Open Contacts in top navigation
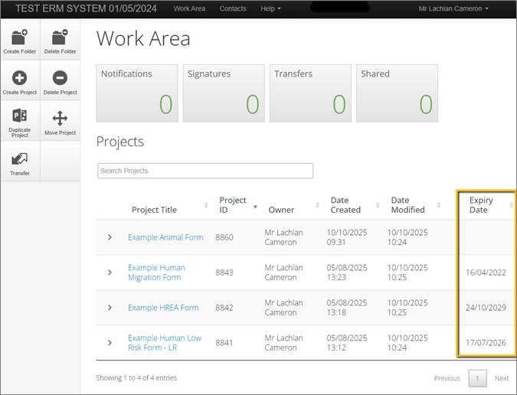 pyautogui.click(x=233, y=8)
